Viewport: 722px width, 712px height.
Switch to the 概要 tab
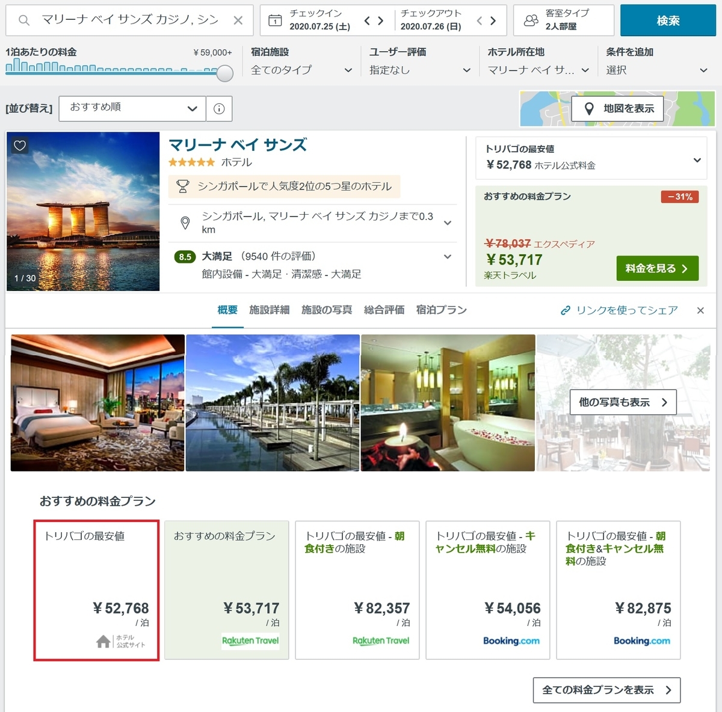pyautogui.click(x=227, y=310)
